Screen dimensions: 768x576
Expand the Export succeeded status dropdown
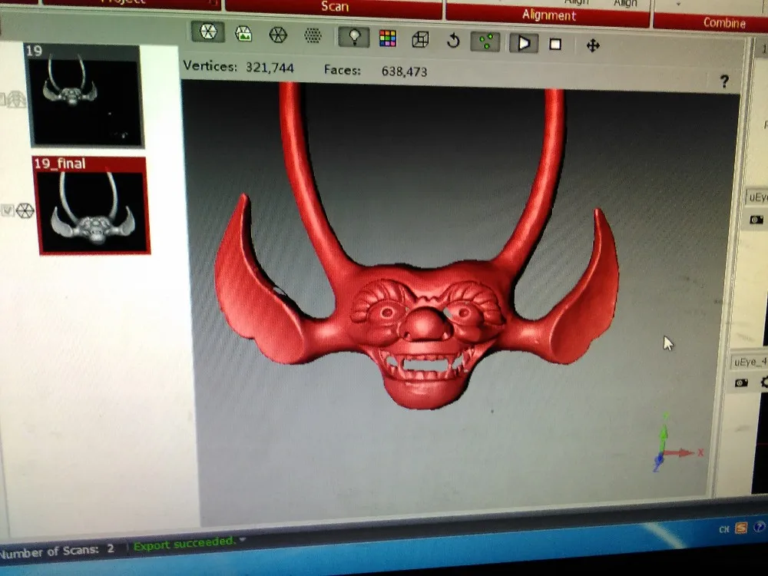243,541
